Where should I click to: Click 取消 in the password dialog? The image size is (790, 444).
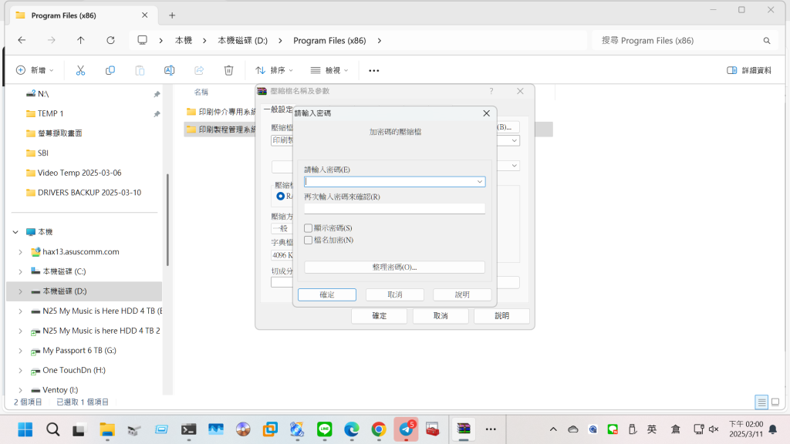pos(394,294)
